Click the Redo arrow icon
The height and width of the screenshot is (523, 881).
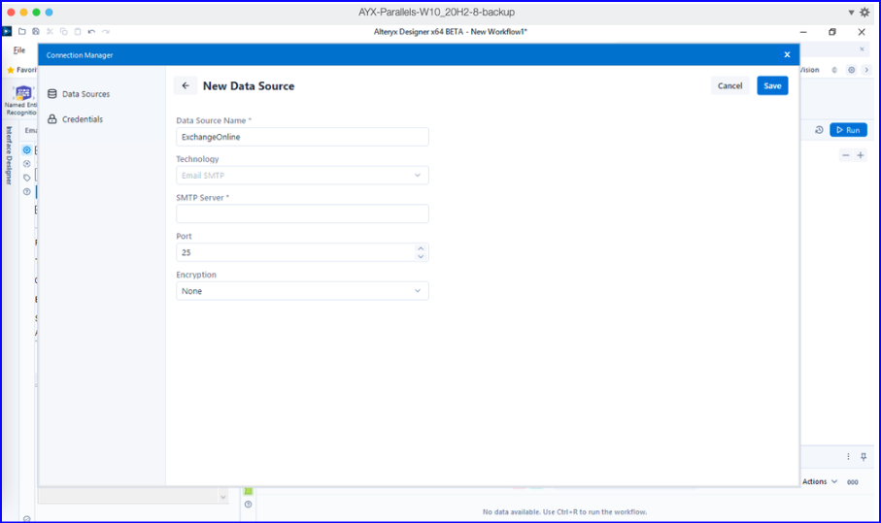(x=106, y=31)
